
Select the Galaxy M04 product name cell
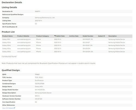[x=6, y=39]
